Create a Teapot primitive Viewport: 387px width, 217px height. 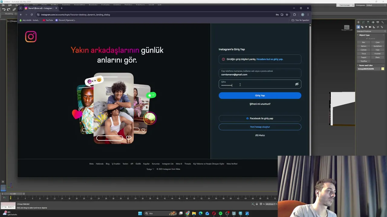click(364, 57)
